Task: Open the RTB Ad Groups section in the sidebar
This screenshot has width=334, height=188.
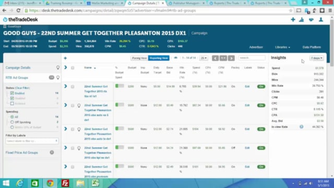Action: tap(17, 77)
